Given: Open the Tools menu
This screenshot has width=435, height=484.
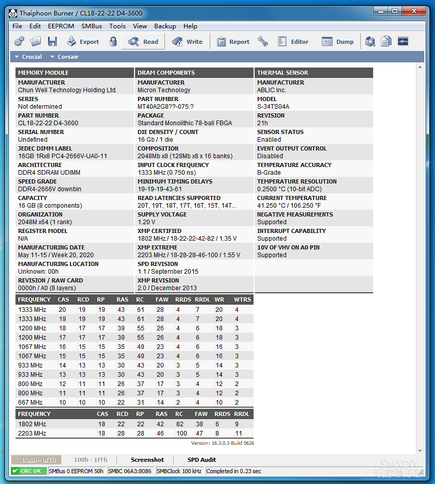Looking at the screenshot, I should point(118,26).
